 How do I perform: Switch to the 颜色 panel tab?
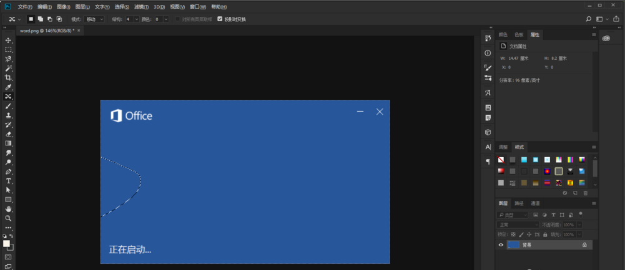(x=503, y=35)
